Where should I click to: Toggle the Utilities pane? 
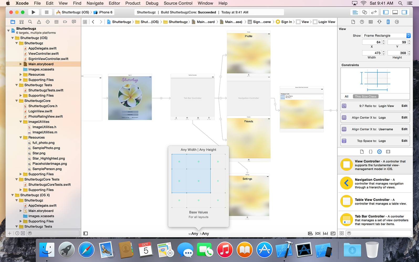coord(405,12)
